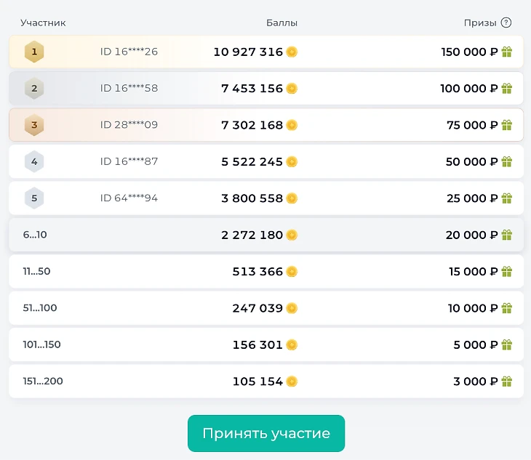Viewport: 531px width, 460px height.
Task: Click the Участник column header
Action: [43, 23]
